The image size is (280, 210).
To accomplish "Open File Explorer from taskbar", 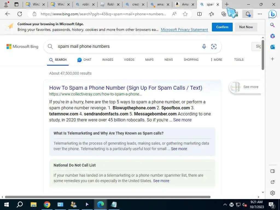I will click(x=33, y=205).
